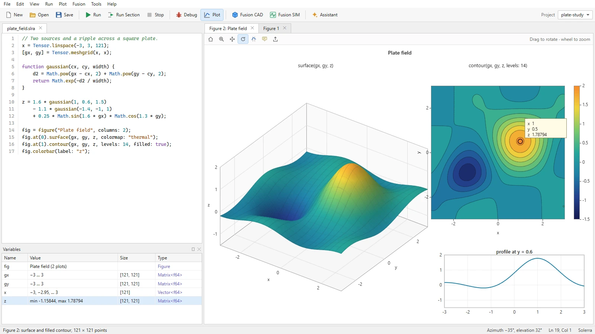The width and height of the screenshot is (595, 334).
Task: Sort variables by the Name column header
Action: tap(15, 258)
